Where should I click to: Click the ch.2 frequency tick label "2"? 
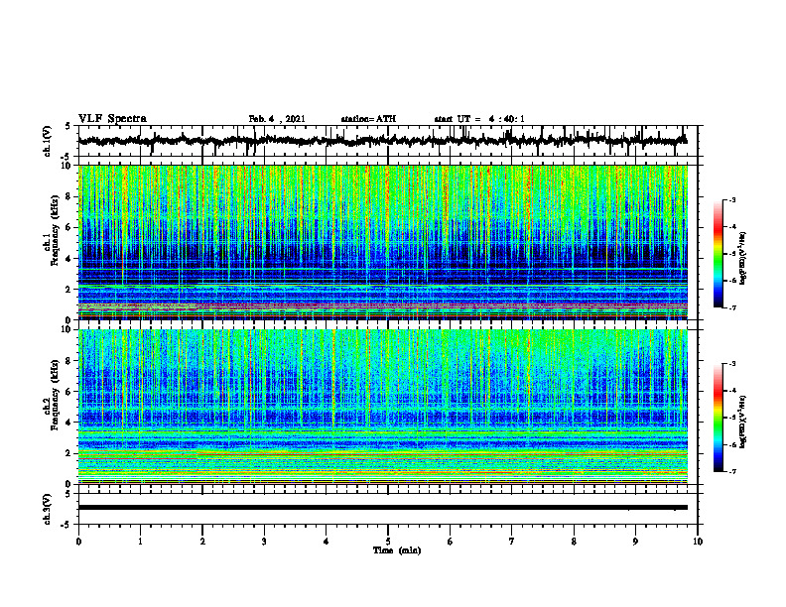coord(69,453)
